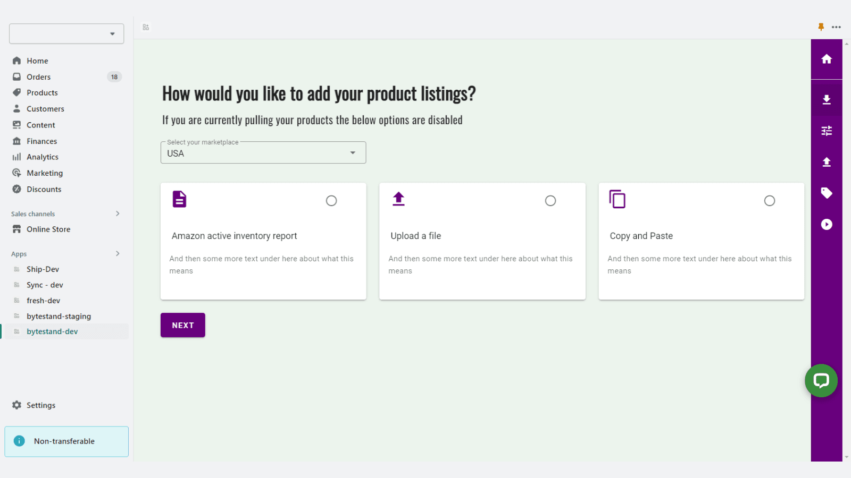
Task: Choose the Upload a file option
Action: [x=550, y=201]
